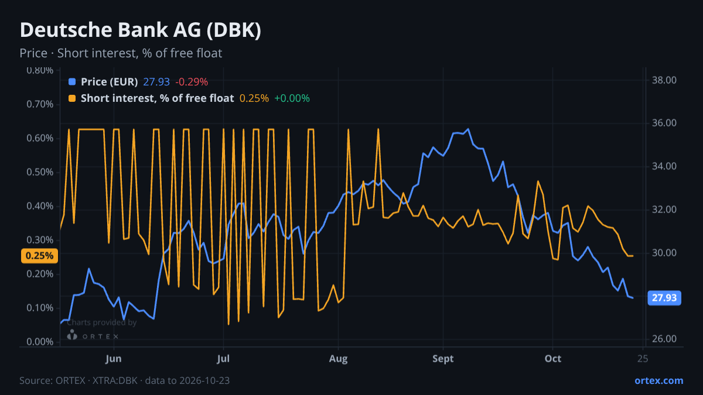Screen dimensions: 703x395
Task: Click the blue Price (EUR) legend swatch
Action: 73,82
